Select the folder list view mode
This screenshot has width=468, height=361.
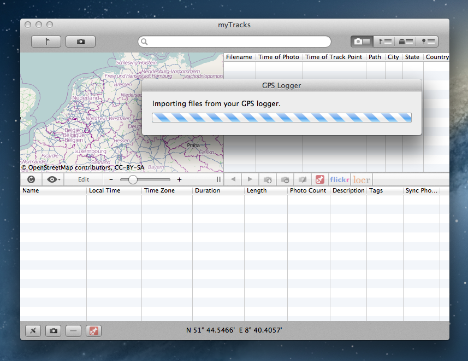[x=406, y=42]
